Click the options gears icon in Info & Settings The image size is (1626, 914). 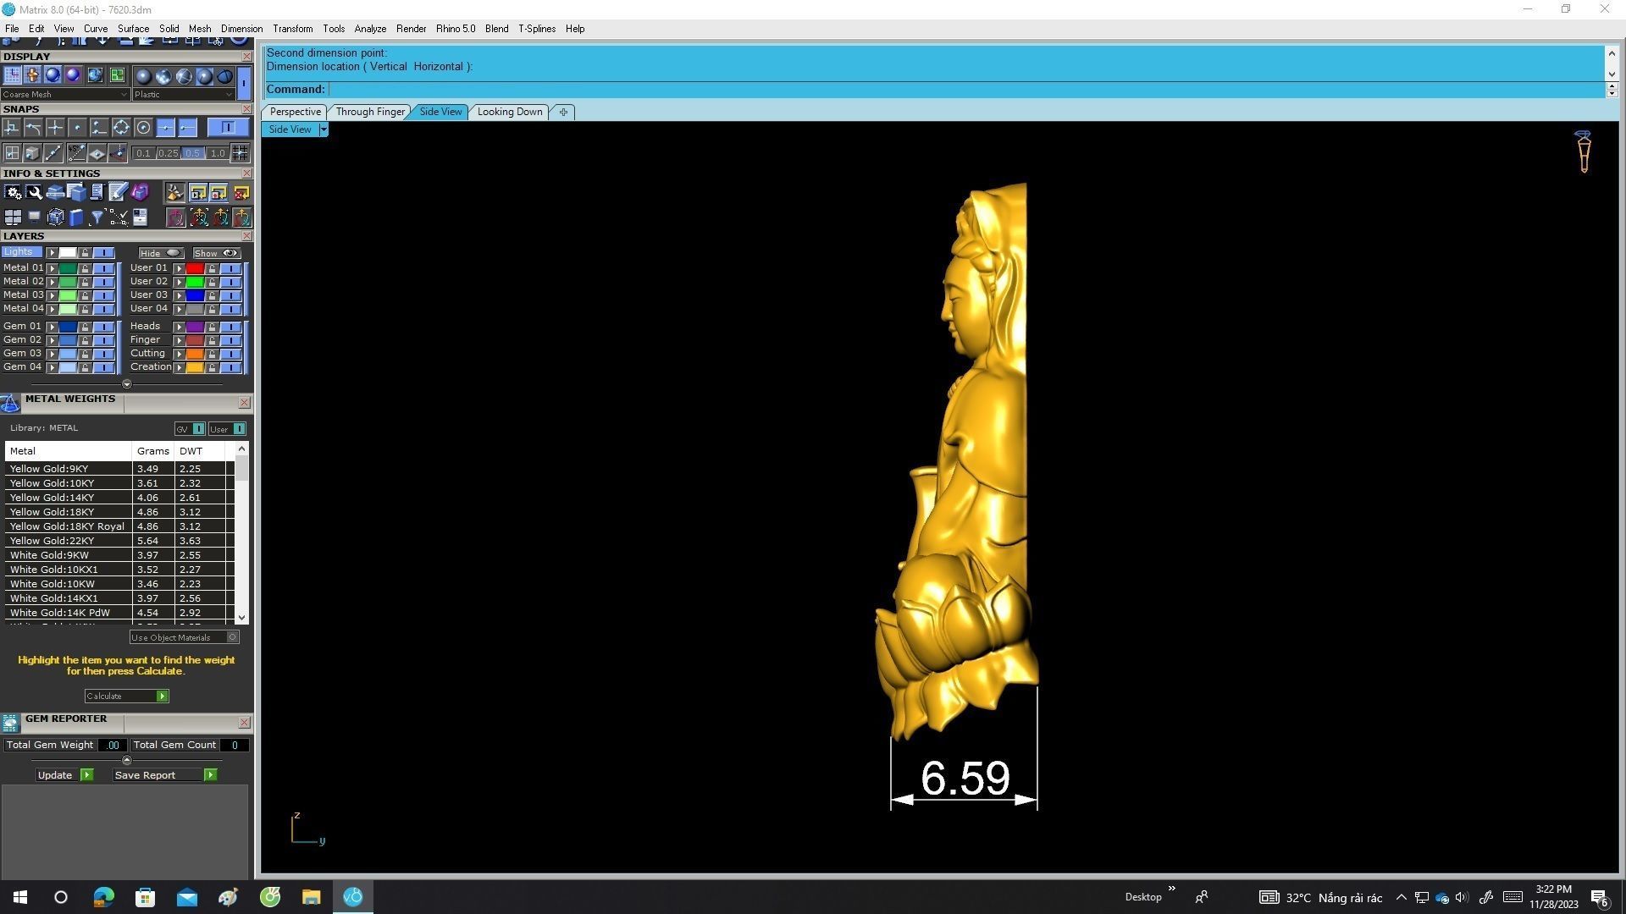(14, 193)
